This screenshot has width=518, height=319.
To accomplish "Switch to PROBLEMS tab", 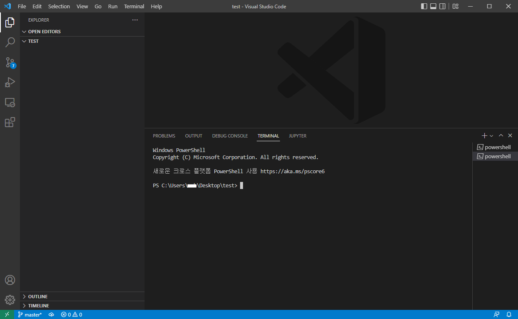I will [164, 136].
